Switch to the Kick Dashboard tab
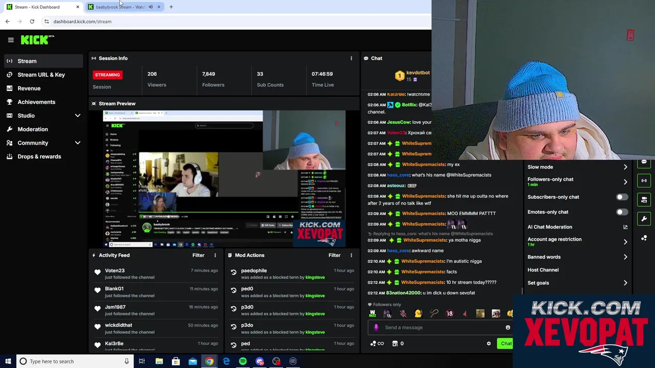The height and width of the screenshot is (368, 655). coord(38,7)
